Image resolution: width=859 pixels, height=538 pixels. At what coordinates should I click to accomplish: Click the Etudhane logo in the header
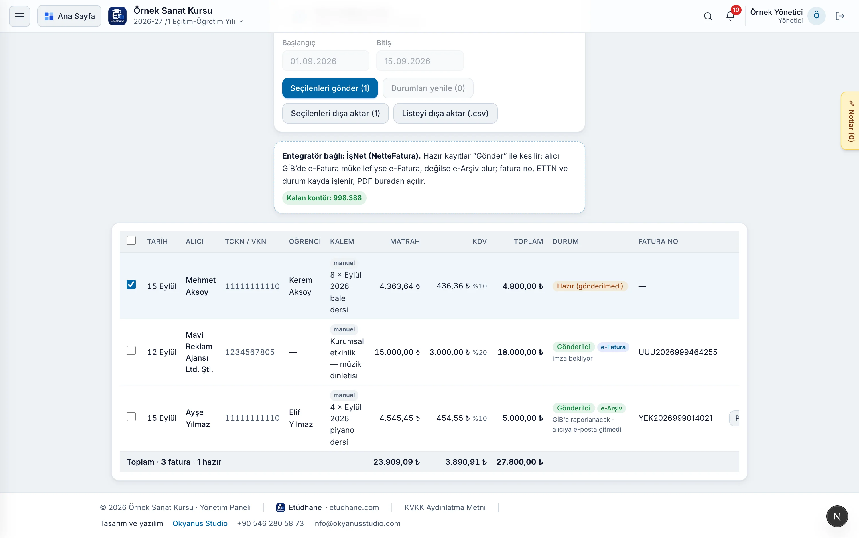(x=117, y=16)
